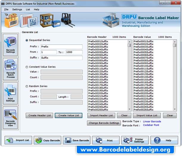Click the Barcode Header list scroll-down arrow
Image resolution: width=182 pixels, height=156 pixels.
pyautogui.click(x=129, y=109)
